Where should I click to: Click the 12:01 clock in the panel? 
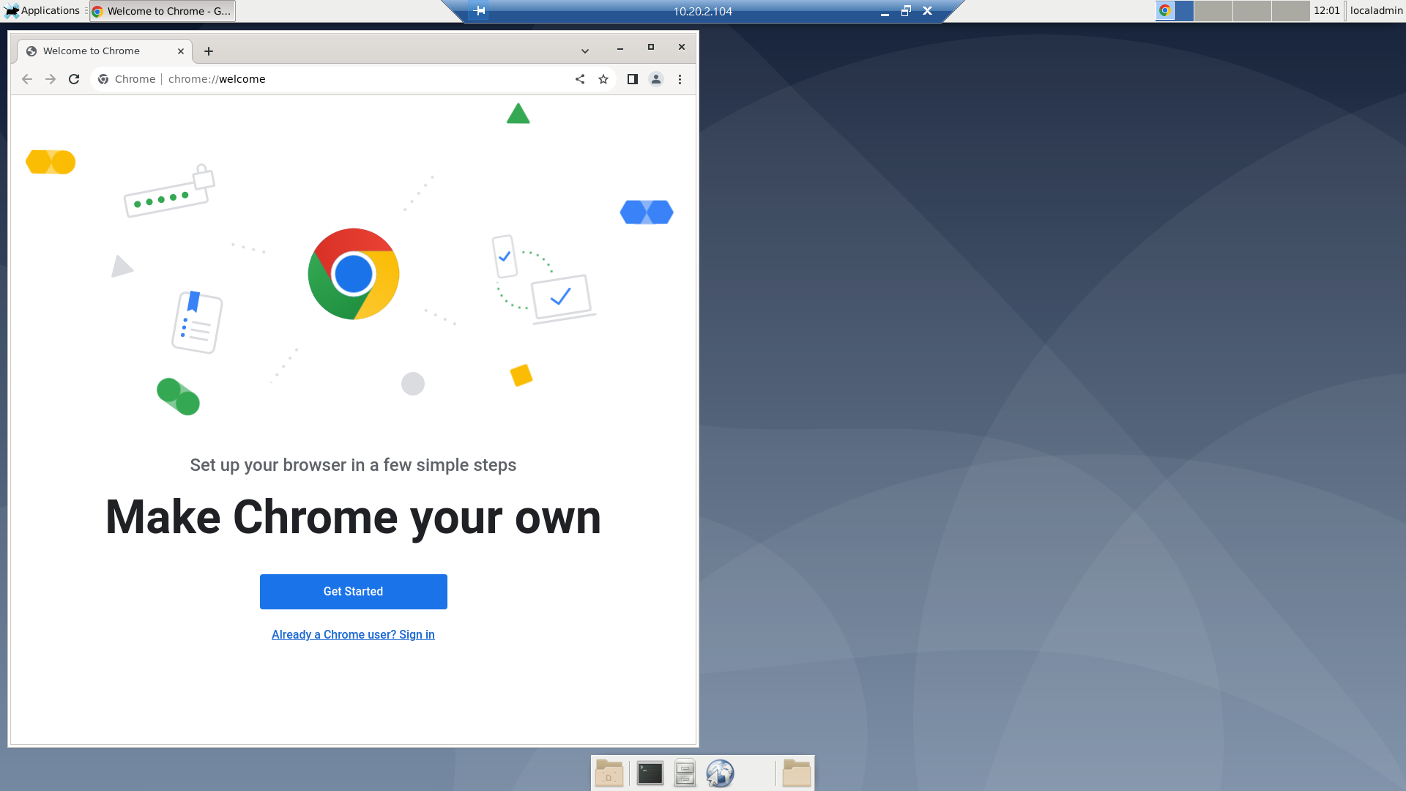click(1326, 11)
